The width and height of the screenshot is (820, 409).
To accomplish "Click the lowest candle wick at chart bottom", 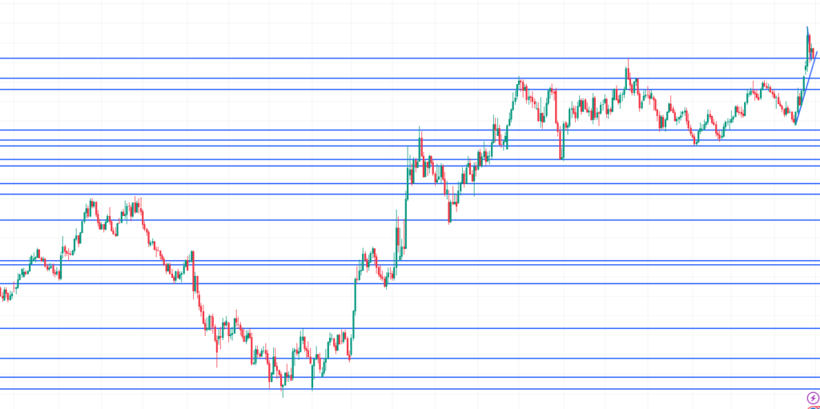I will tap(282, 394).
